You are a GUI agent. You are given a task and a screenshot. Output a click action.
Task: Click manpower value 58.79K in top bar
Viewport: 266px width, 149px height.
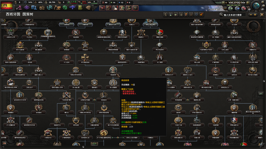click(x=52, y=2)
